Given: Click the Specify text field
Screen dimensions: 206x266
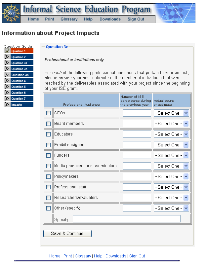Looking at the screenshot, I should tap(127, 219).
